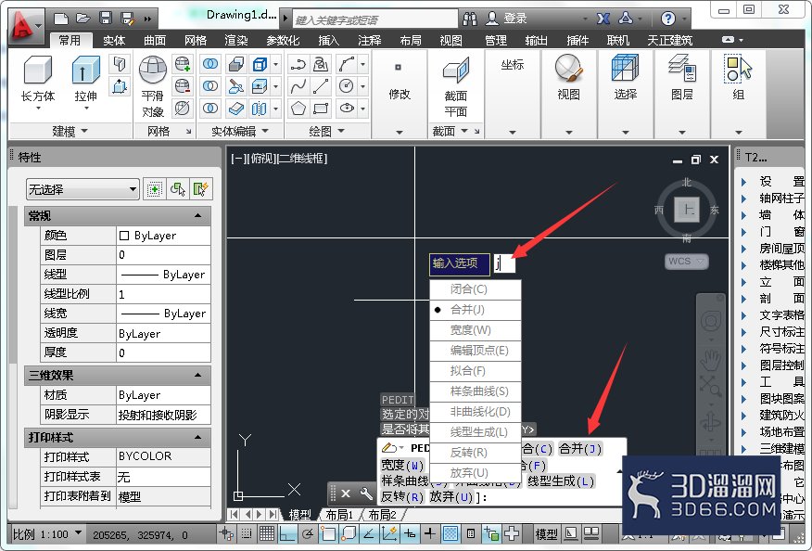Switch to the 天正建筑 ribbon tab
The height and width of the screenshot is (551, 812).
669,40
